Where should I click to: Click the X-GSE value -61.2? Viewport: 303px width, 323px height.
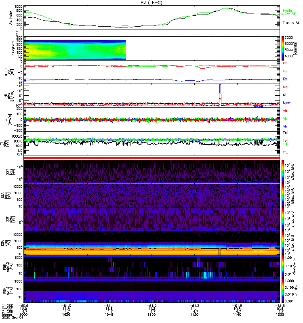(151, 306)
